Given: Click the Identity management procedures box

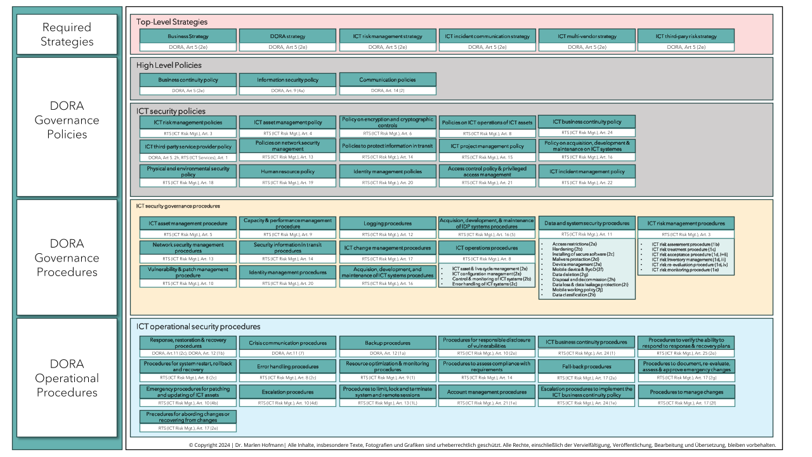Looking at the screenshot, I should click(287, 272).
